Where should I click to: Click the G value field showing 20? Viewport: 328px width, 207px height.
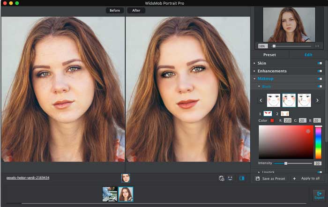(x=303, y=120)
